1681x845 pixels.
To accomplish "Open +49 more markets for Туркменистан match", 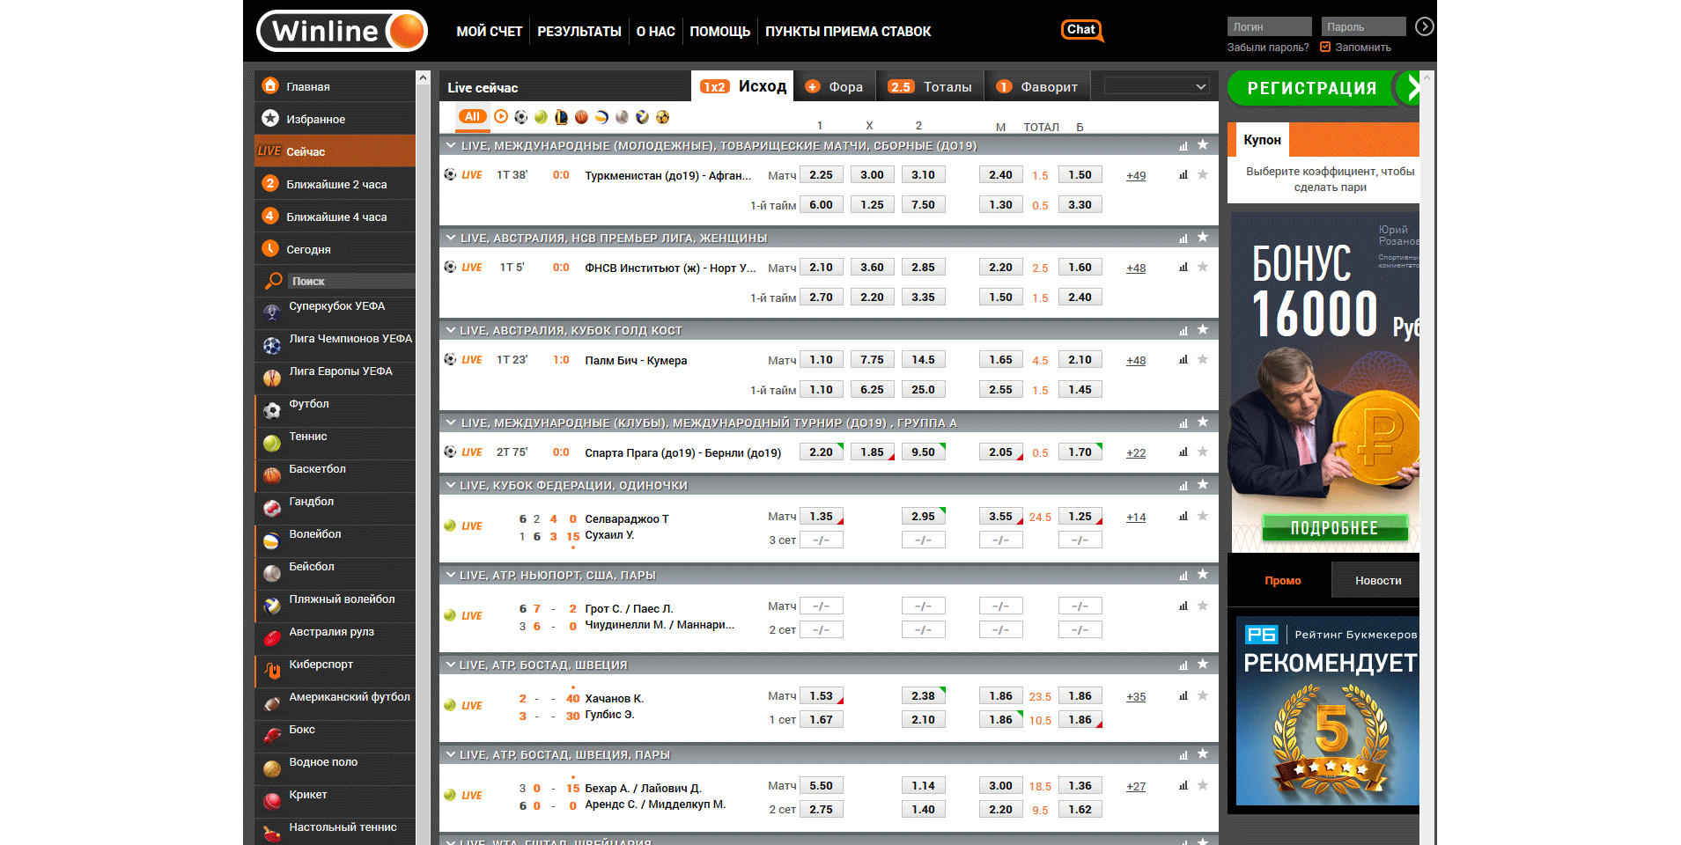I will 1136,175.
